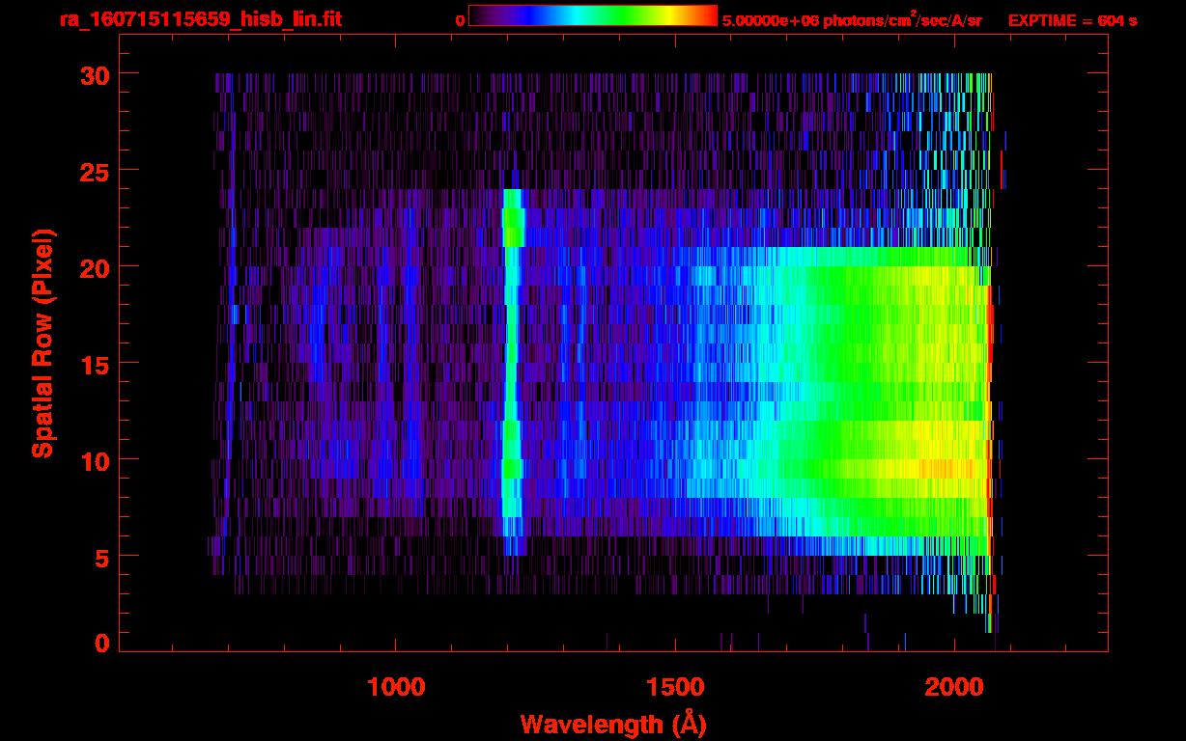Click the 0 tick label on spatial axis
The width and height of the screenshot is (1186, 741).
coord(99,643)
